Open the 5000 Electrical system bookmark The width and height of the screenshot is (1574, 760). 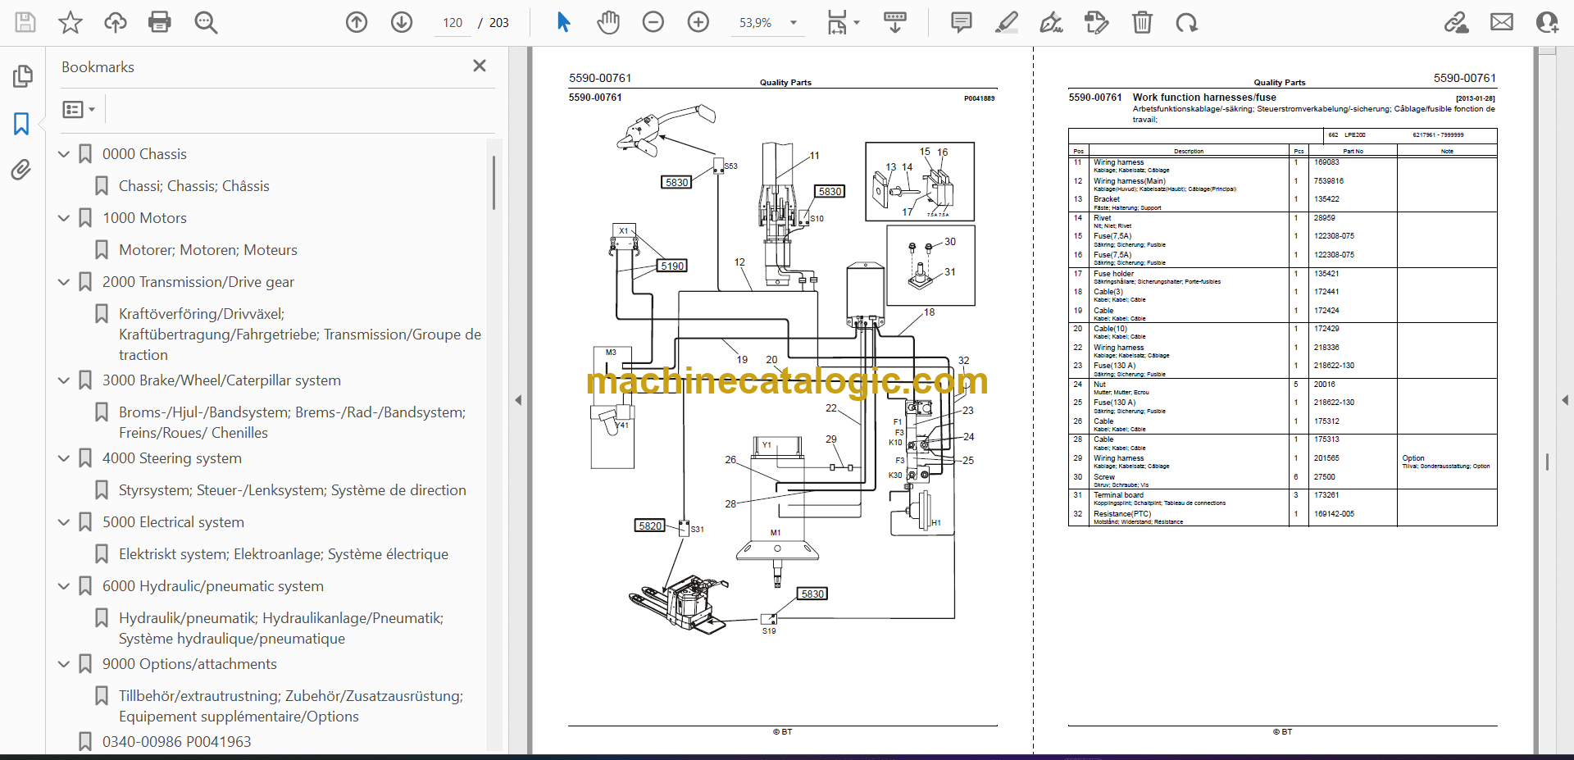click(173, 522)
